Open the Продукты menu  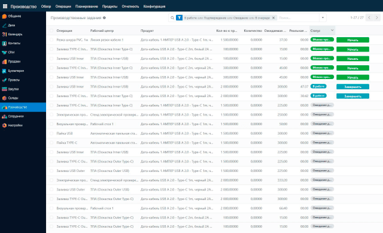pyautogui.click(x=110, y=7)
